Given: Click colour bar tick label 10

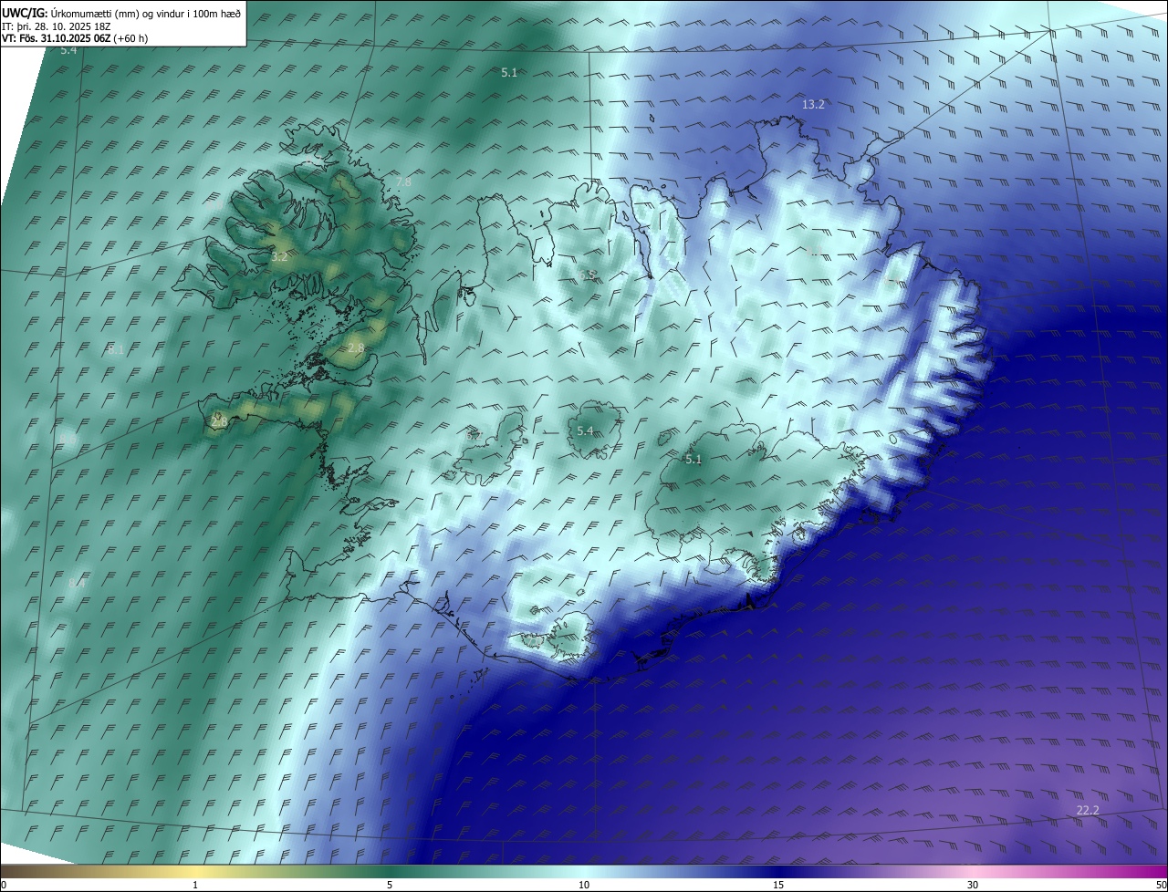Looking at the screenshot, I should coord(584,885).
